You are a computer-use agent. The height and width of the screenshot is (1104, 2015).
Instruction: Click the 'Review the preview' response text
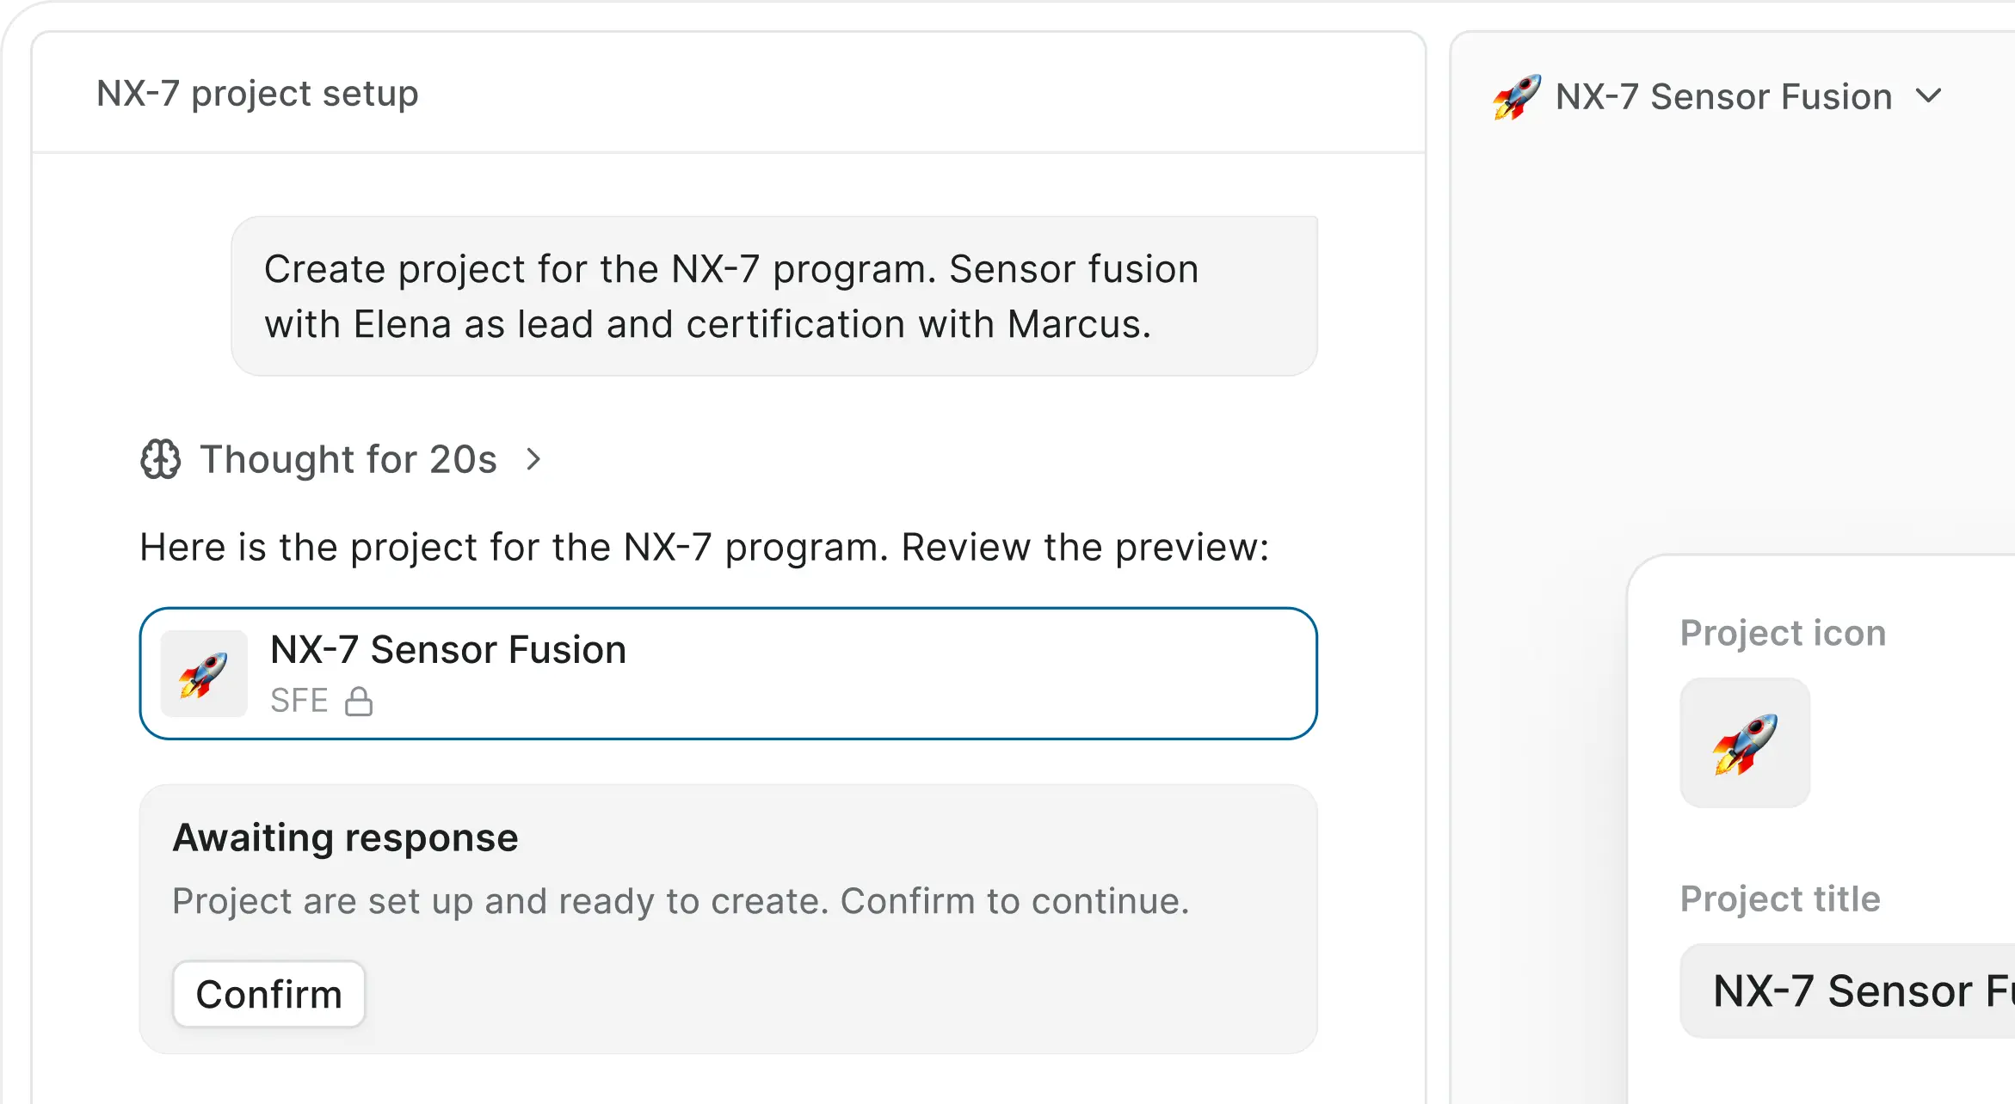click(x=704, y=547)
